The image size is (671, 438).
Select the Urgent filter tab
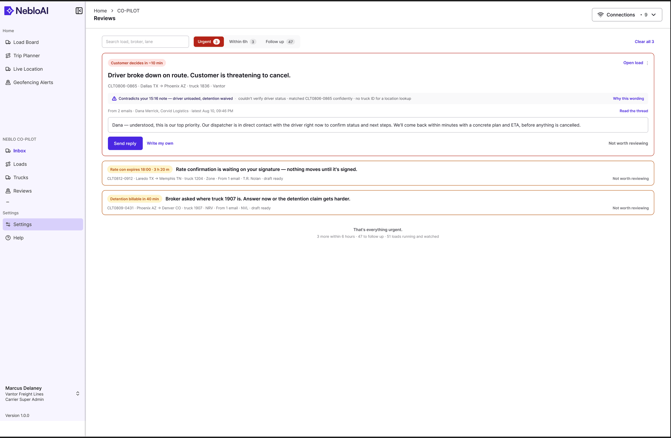pos(209,42)
